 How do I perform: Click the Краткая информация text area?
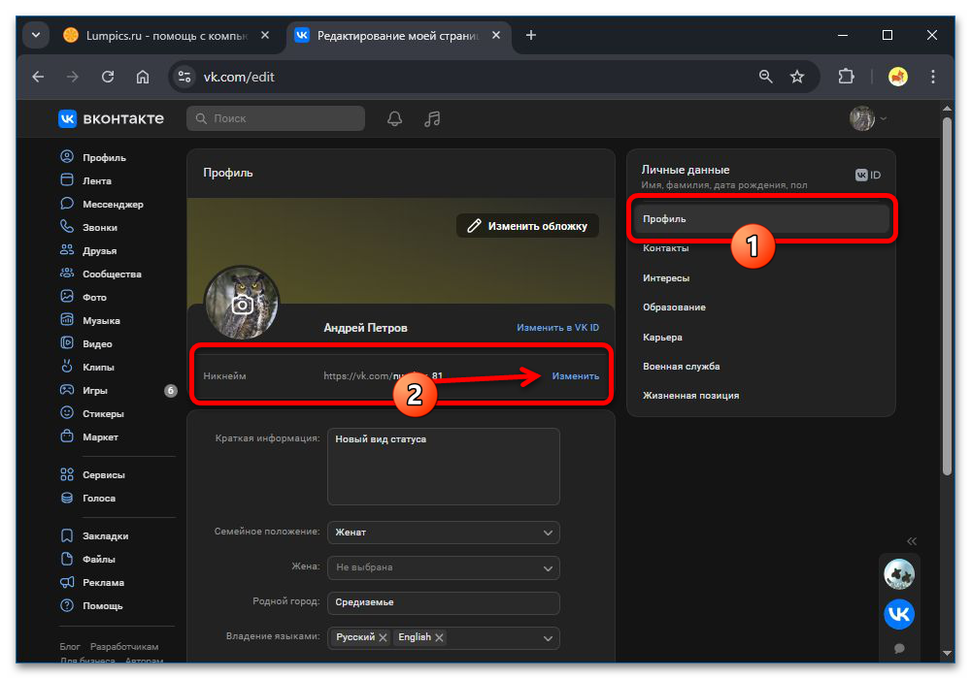point(444,467)
